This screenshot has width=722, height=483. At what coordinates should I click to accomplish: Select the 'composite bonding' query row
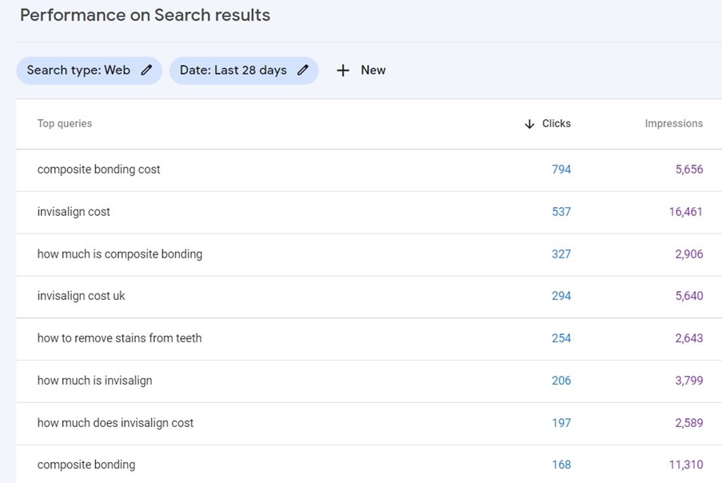[86, 464]
